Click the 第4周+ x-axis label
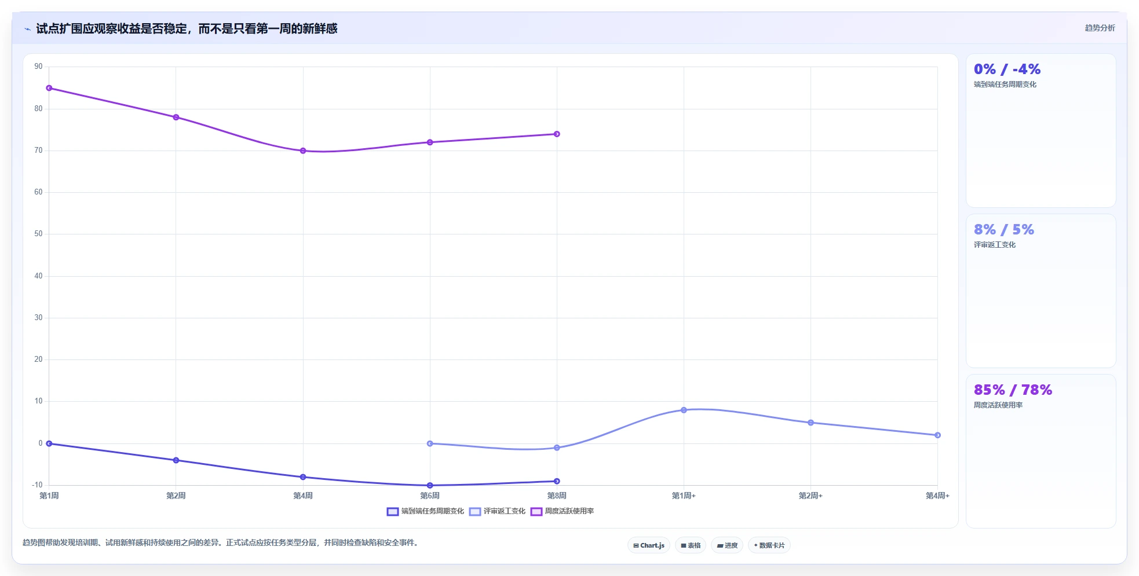Image resolution: width=1139 pixels, height=576 pixels. [937, 496]
